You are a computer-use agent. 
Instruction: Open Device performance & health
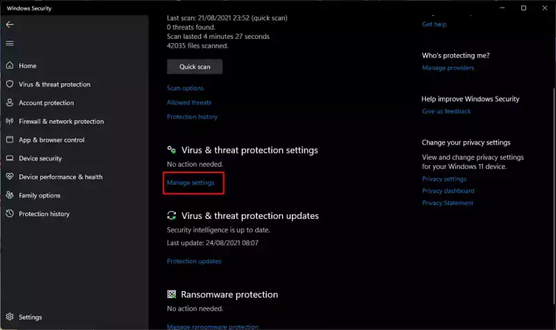pyautogui.click(x=60, y=177)
